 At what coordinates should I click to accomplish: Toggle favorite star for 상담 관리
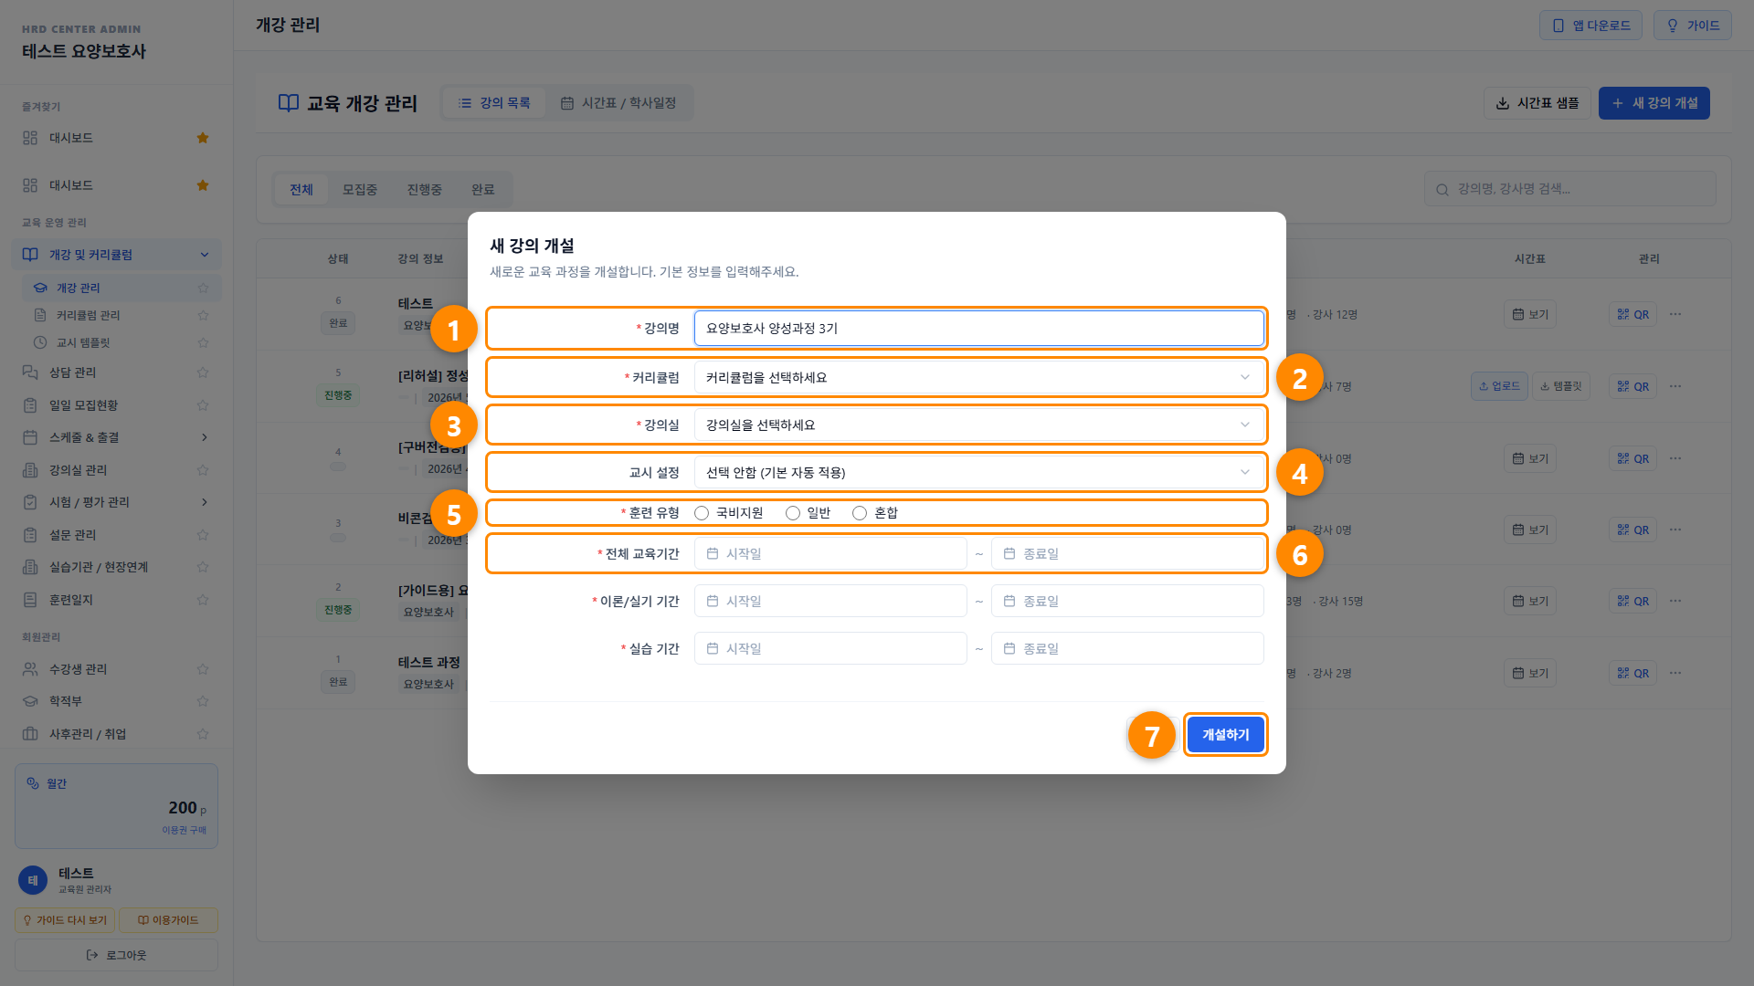203,372
